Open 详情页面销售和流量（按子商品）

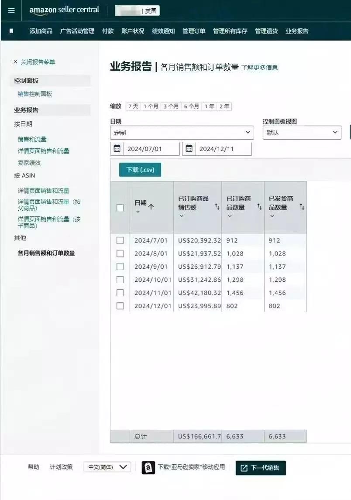tap(49, 222)
